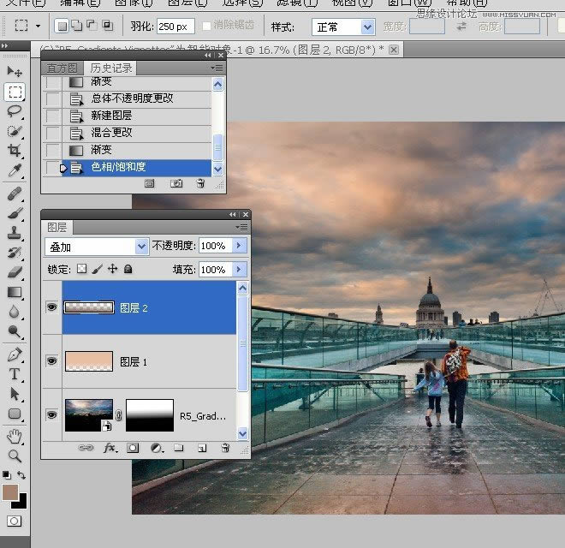Viewport: 565px width, 548px height.
Task: Switch to the 直方图 histogram tab
Action: point(62,68)
